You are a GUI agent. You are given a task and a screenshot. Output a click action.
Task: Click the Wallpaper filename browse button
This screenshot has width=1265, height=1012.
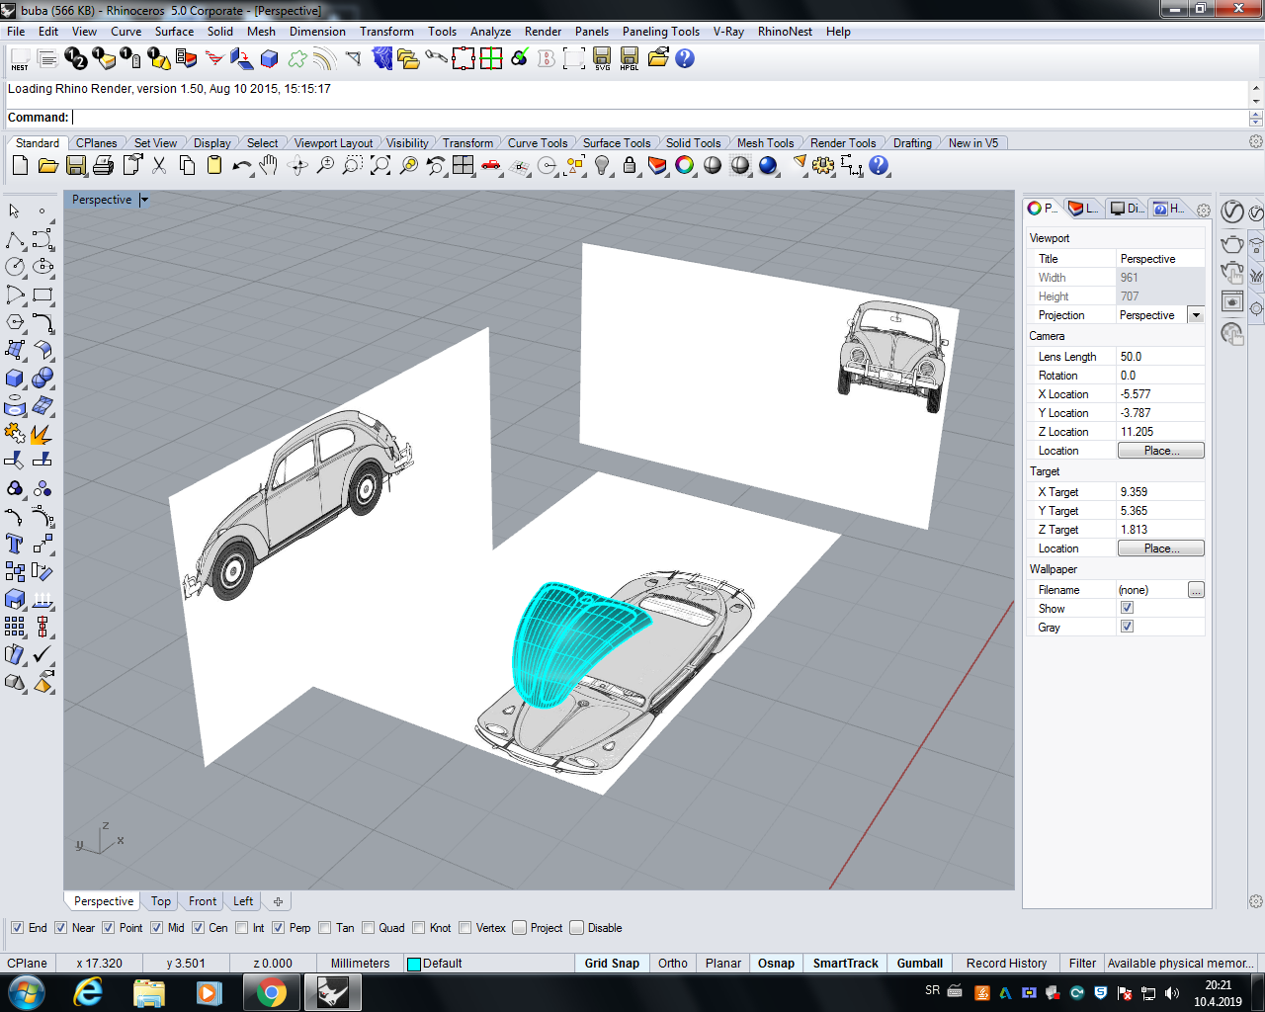point(1196,590)
